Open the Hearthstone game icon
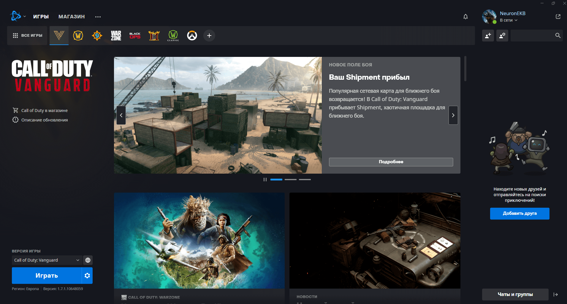Image resolution: width=567 pixels, height=304 pixels. click(x=97, y=36)
